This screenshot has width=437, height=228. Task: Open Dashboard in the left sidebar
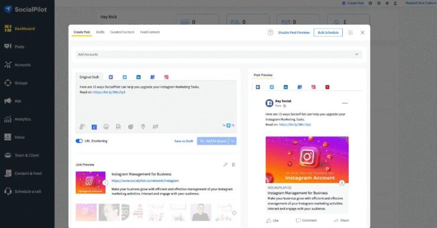click(20, 28)
